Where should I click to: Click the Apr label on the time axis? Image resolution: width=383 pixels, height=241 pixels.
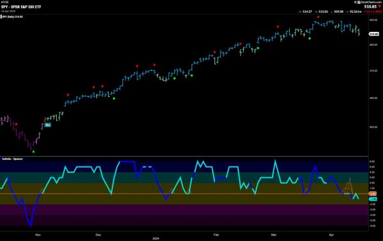[x=331, y=235]
